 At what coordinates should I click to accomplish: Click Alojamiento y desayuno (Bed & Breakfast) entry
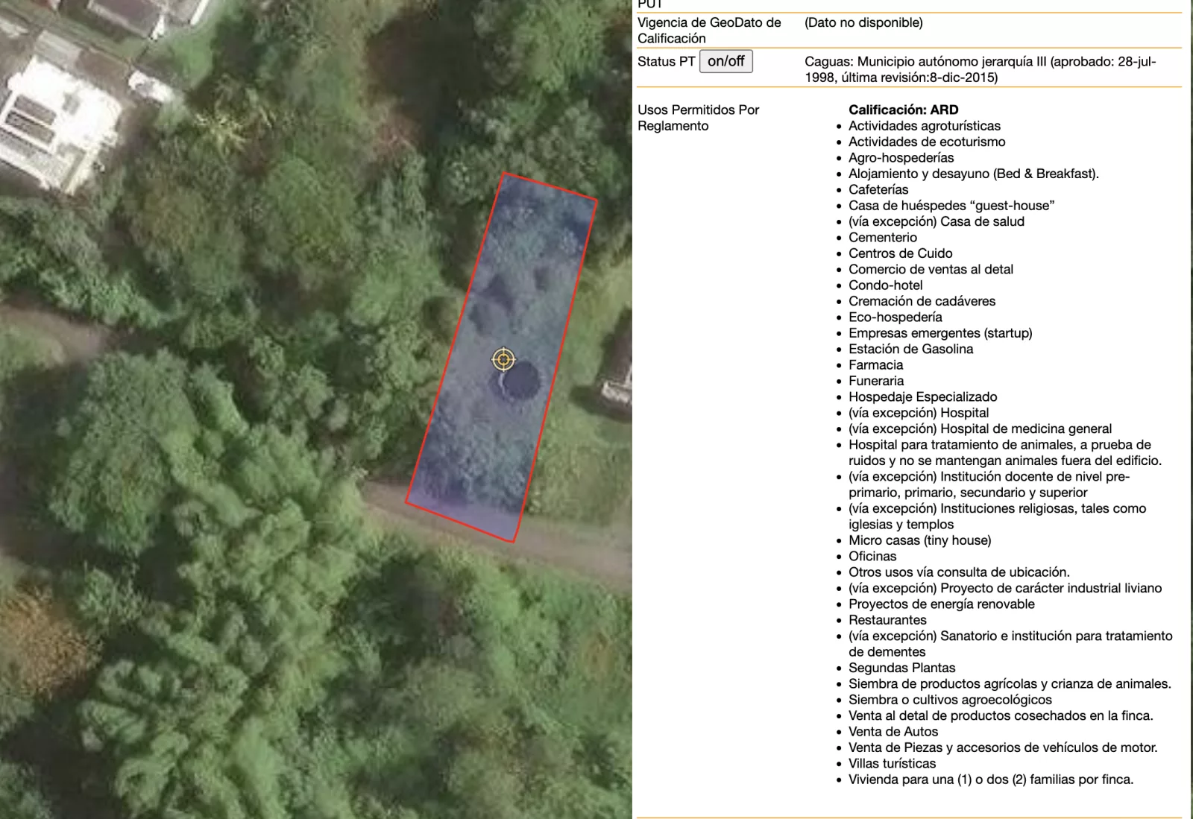pos(974,174)
